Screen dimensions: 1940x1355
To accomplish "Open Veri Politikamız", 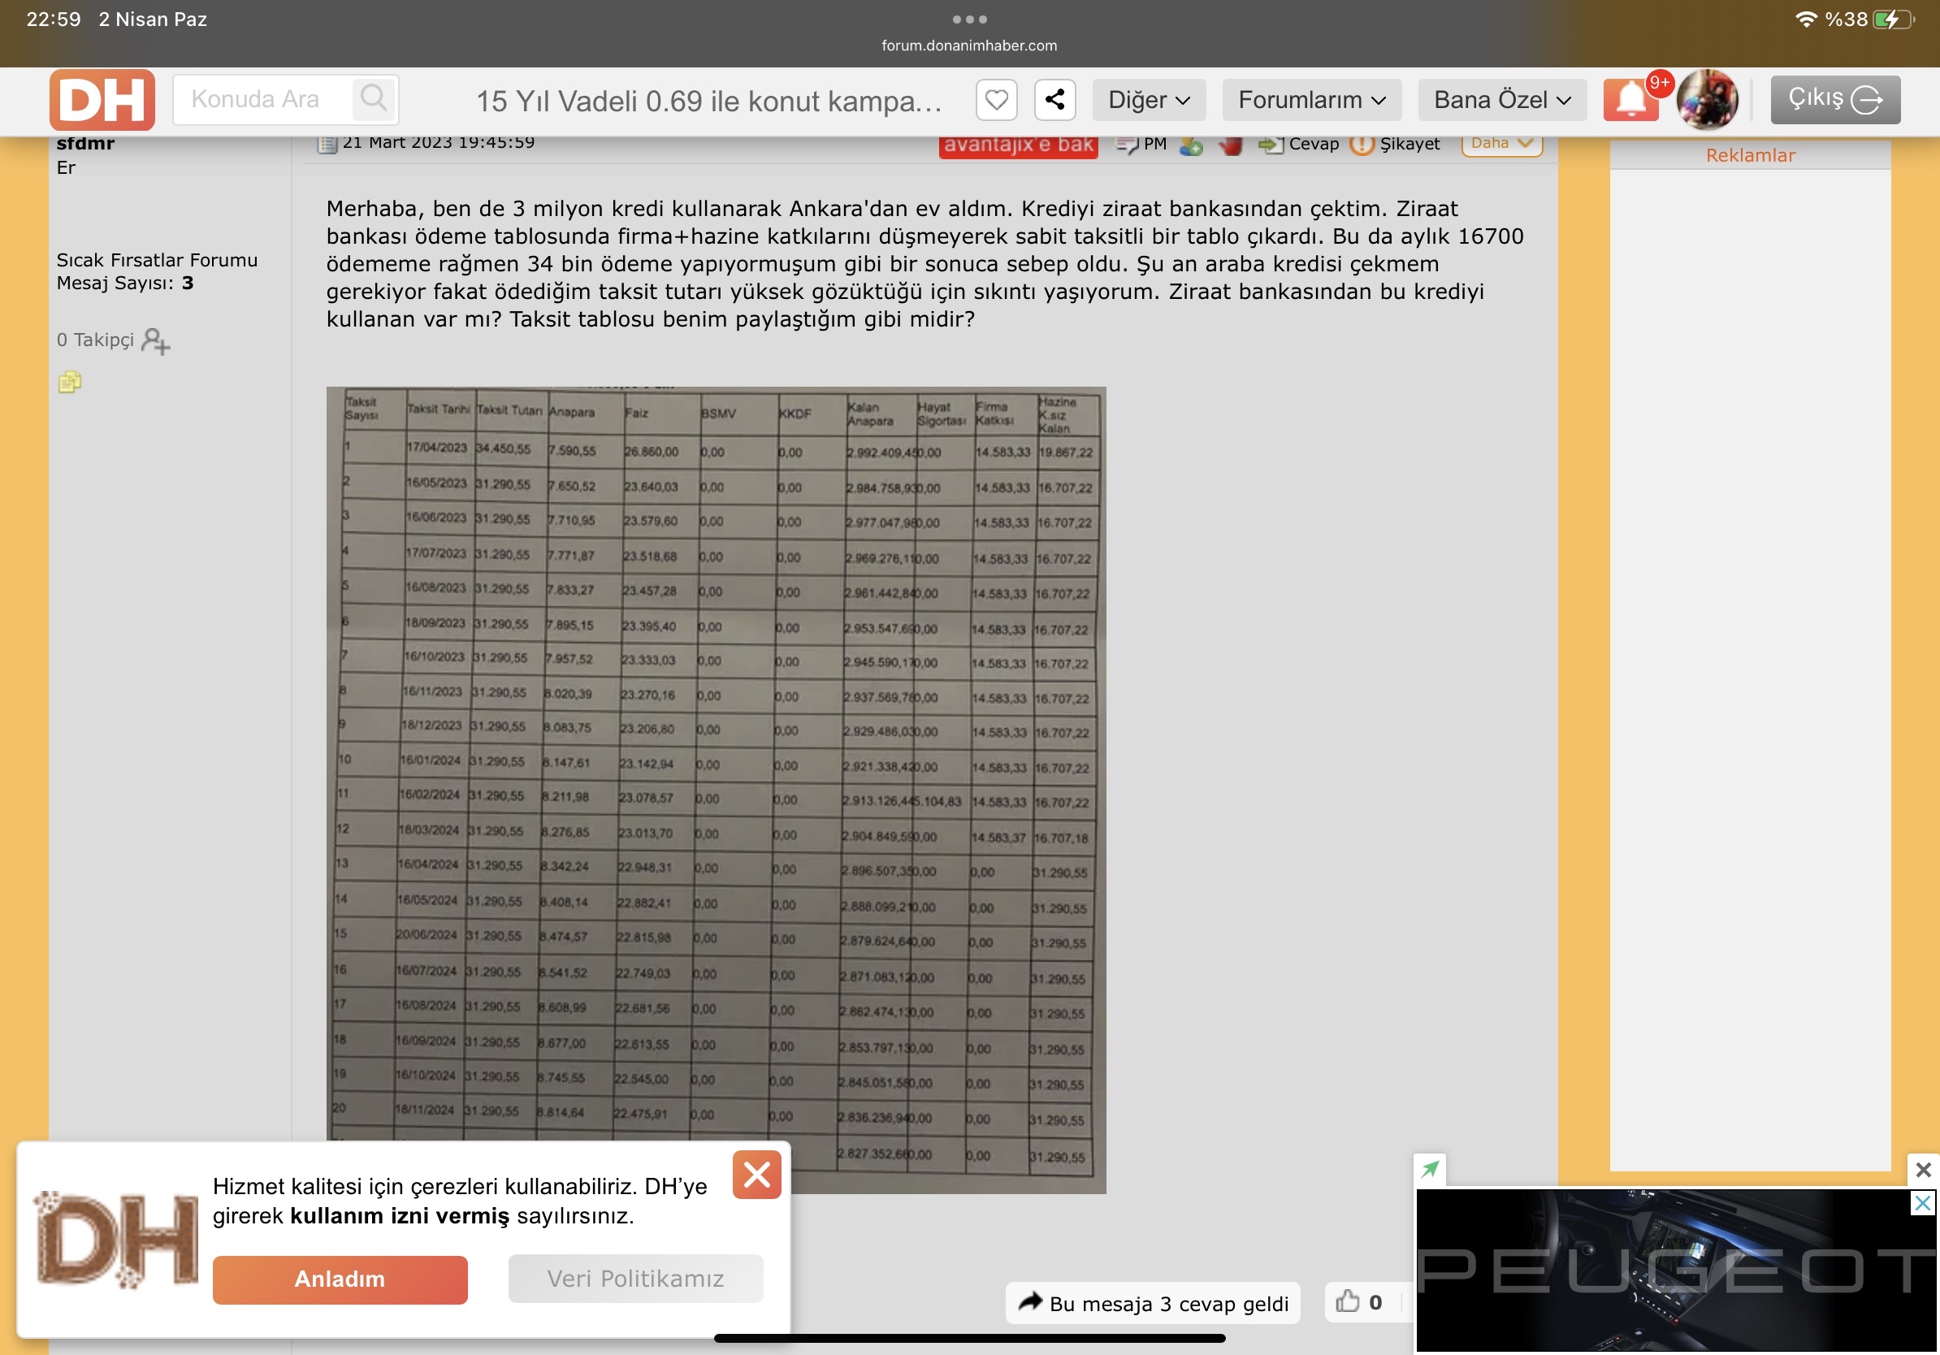I will (x=635, y=1279).
